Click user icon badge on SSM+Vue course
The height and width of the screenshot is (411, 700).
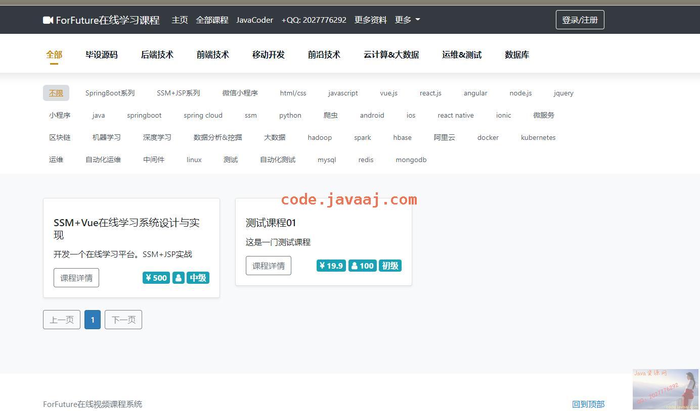[x=179, y=278]
